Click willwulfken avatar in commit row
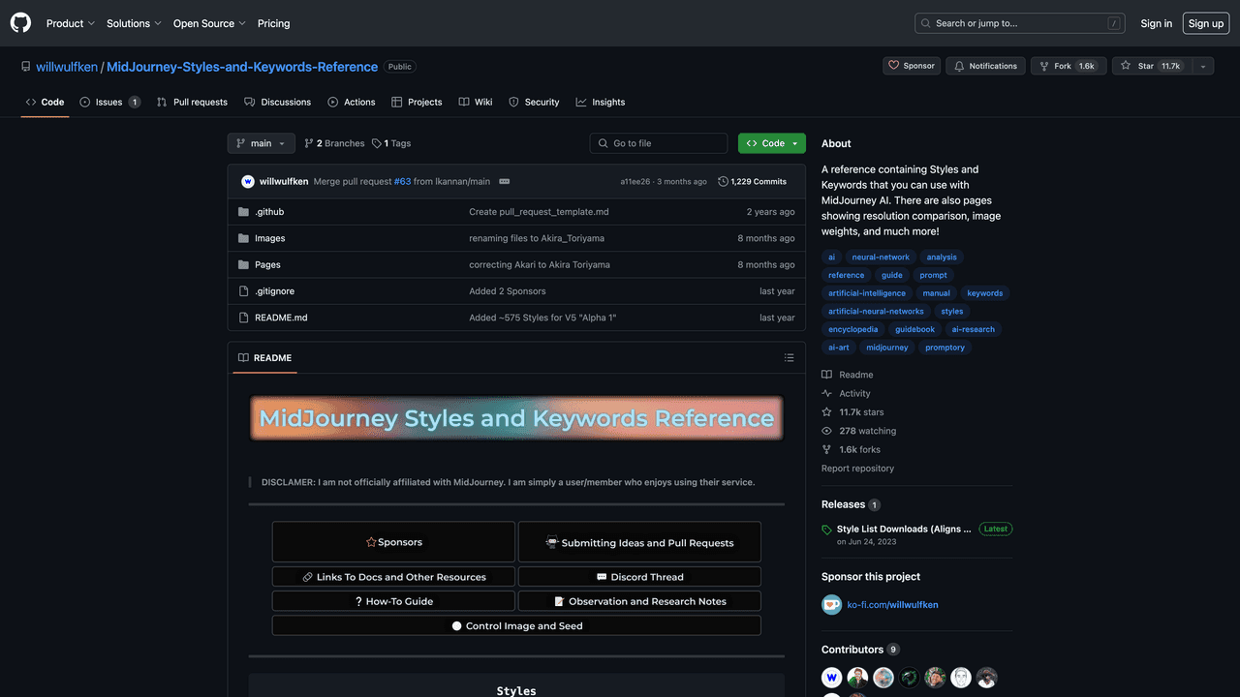 point(248,181)
